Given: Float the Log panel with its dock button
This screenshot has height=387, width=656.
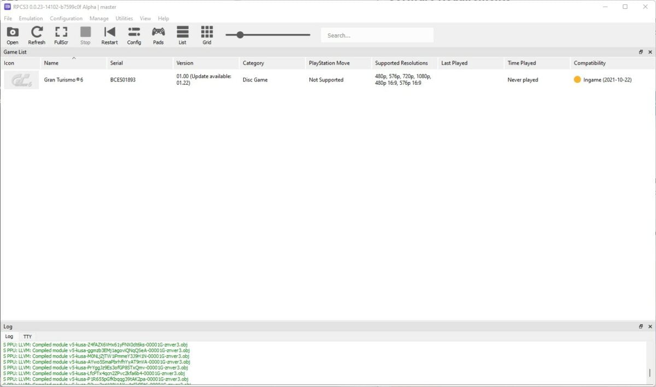Looking at the screenshot, I should coord(641,325).
